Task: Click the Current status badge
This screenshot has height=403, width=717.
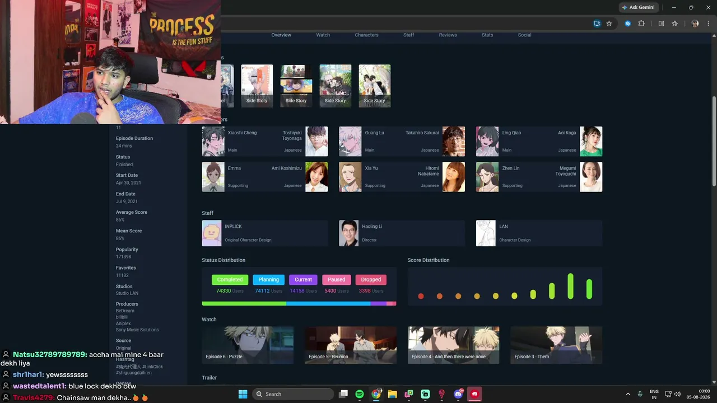Action: point(303,280)
